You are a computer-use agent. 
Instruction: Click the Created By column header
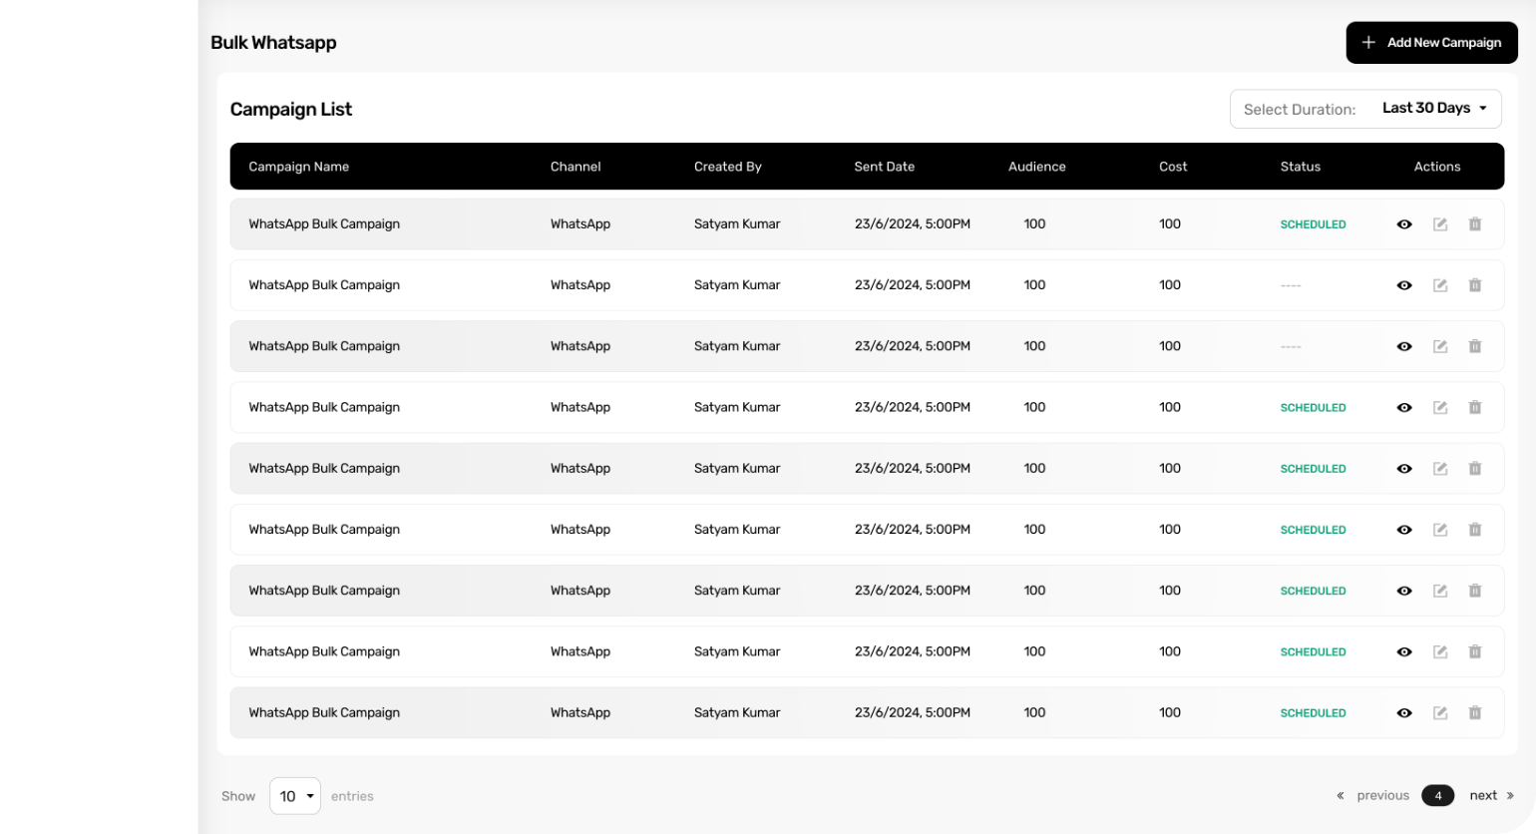tap(728, 167)
